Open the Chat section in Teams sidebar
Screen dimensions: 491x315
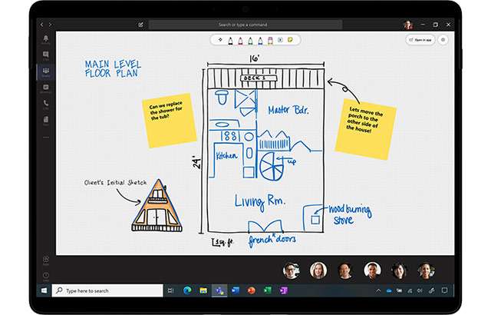coord(46,55)
